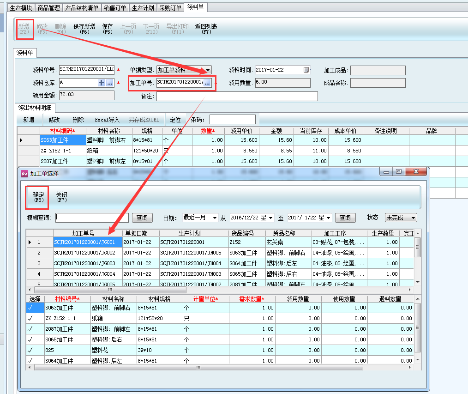
Task: Toggle selection checkmark for S063加工件 material row
Action: pos(31,308)
